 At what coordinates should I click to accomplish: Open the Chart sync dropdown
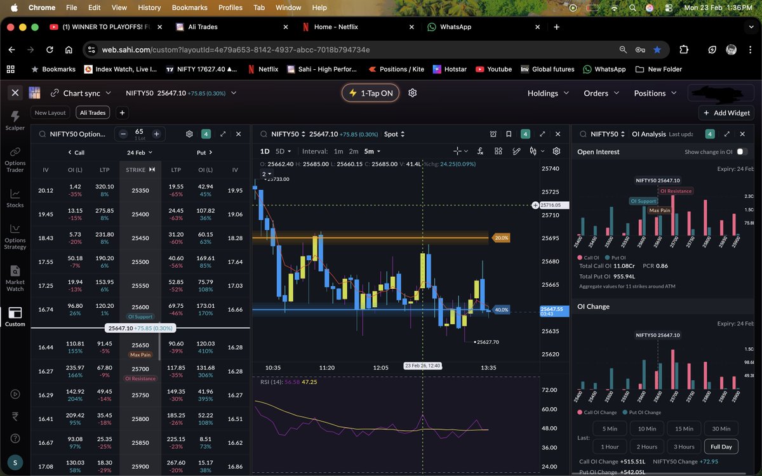(81, 93)
